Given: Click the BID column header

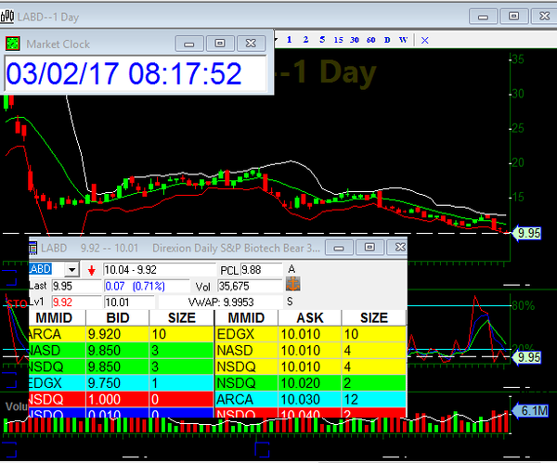Looking at the screenshot, I should [x=116, y=317].
